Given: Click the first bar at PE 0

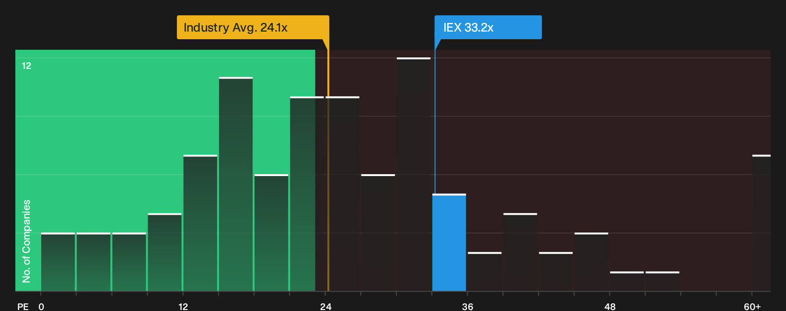Looking at the screenshot, I should point(58,262).
